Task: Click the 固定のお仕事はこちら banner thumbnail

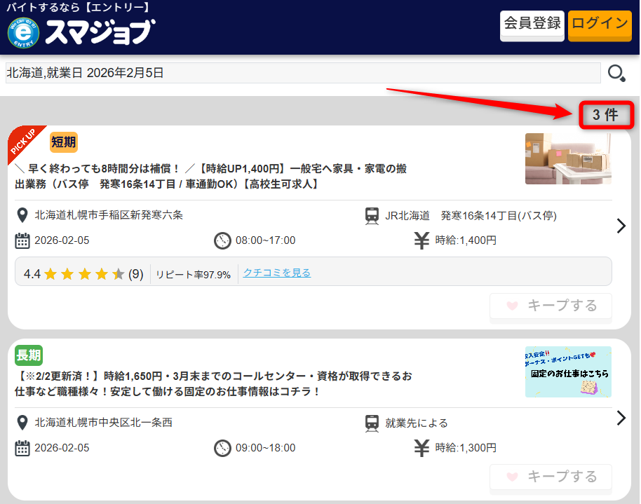Action: click(568, 372)
